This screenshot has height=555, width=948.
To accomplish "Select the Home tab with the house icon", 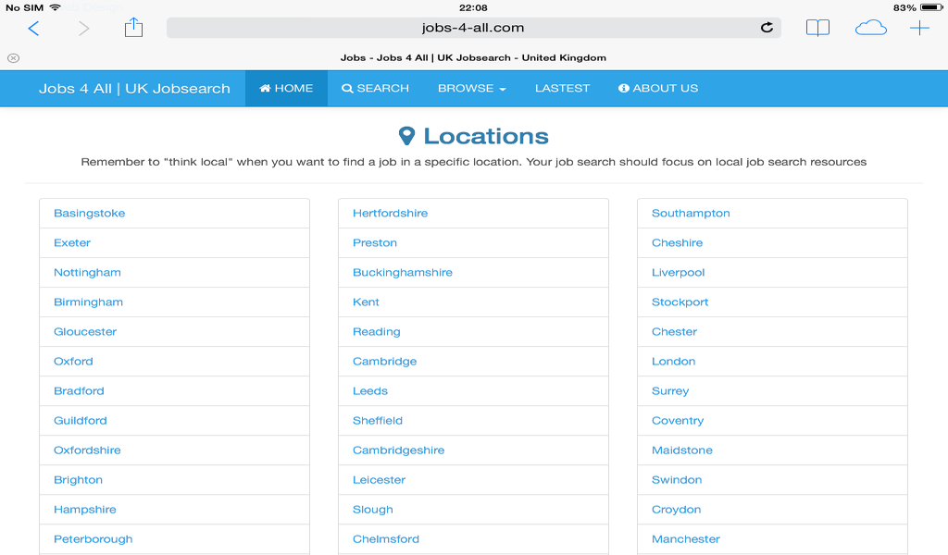I will pyautogui.click(x=286, y=88).
